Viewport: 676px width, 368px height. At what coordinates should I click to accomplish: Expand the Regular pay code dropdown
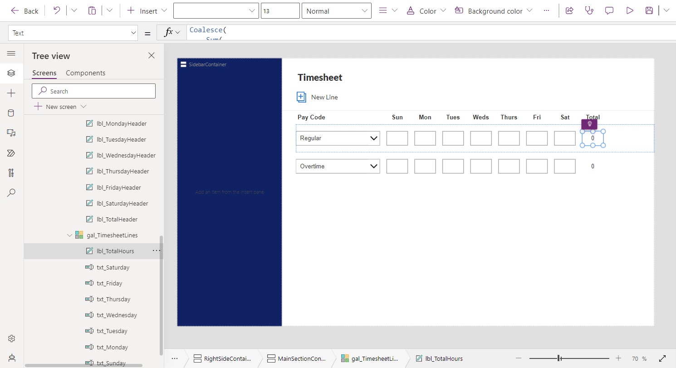[x=374, y=138]
